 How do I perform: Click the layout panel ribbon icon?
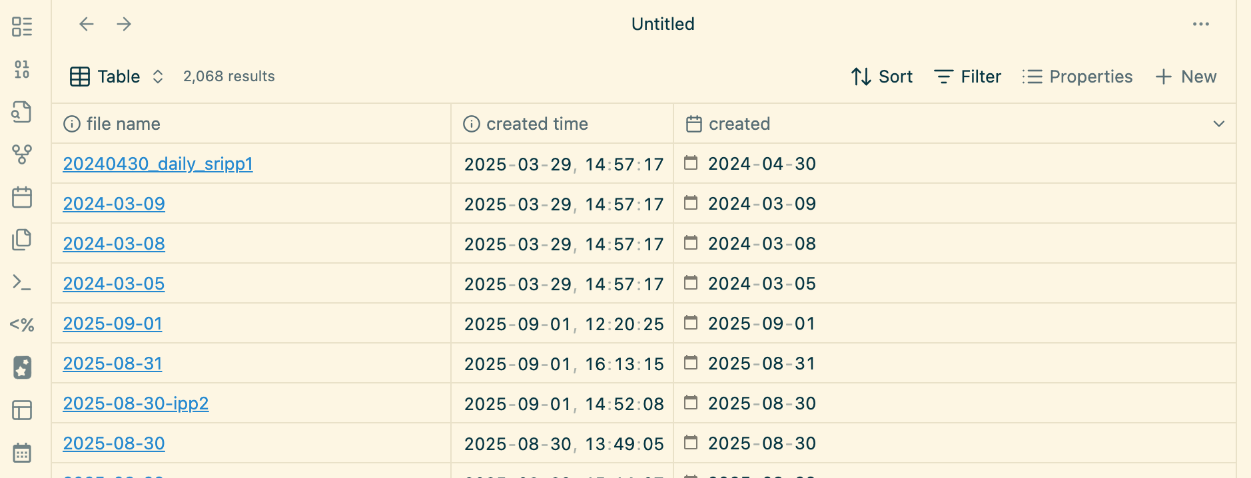[22, 410]
